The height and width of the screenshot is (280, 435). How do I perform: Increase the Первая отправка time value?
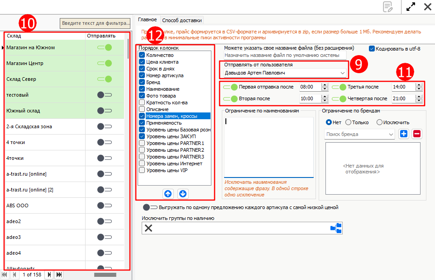(x=324, y=85)
